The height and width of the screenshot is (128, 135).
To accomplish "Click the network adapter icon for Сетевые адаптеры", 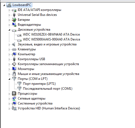I will click(14, 98).
